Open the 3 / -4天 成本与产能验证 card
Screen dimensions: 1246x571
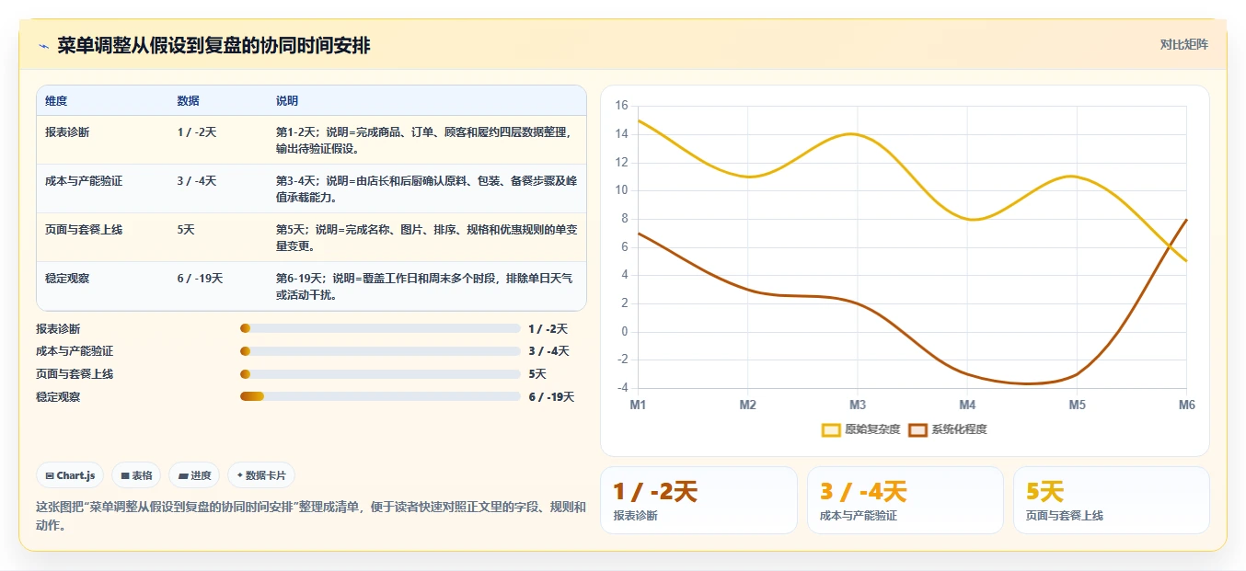(906, 500)
